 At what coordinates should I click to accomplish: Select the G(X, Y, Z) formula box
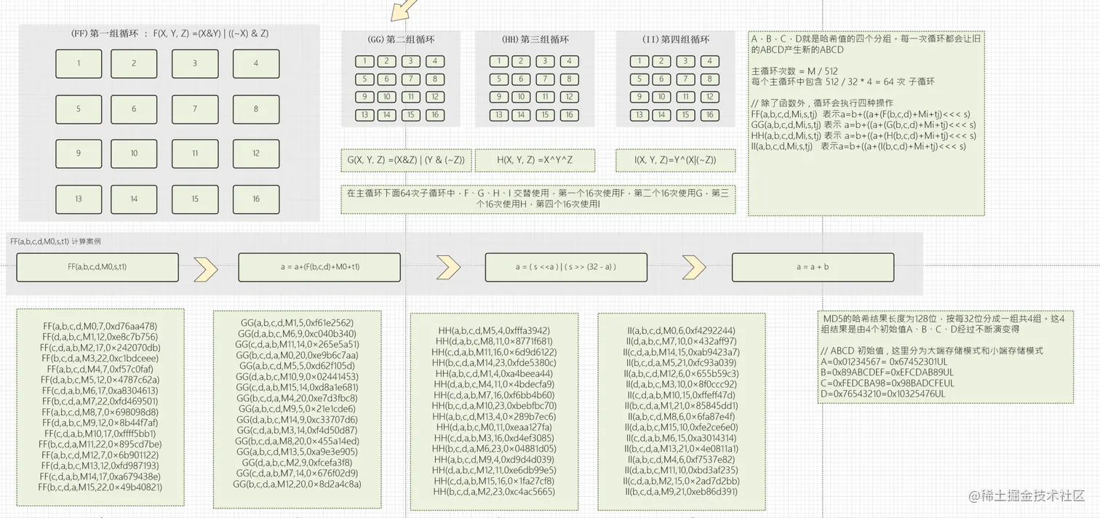tap(406, 160)
